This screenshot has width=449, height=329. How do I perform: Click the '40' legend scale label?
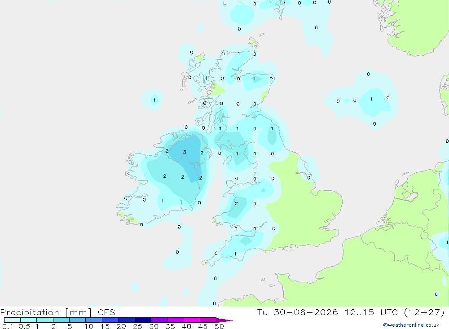pos(187,326)
